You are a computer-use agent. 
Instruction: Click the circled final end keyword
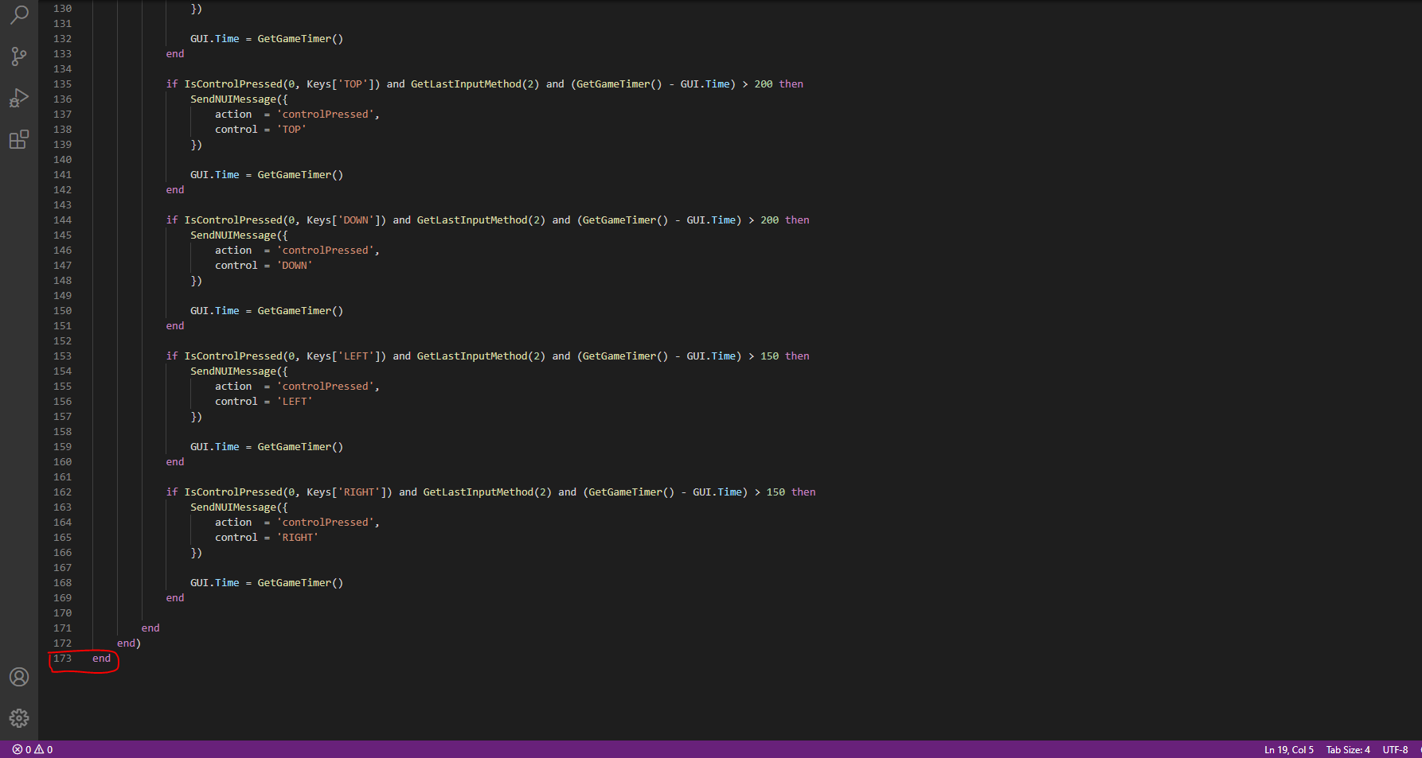(101, 659)
